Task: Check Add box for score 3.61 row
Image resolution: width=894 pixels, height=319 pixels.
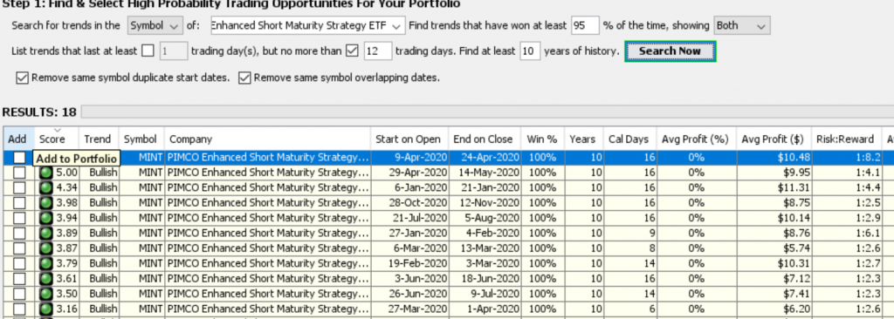Action: pyautogui.click(x=19, y=279)
